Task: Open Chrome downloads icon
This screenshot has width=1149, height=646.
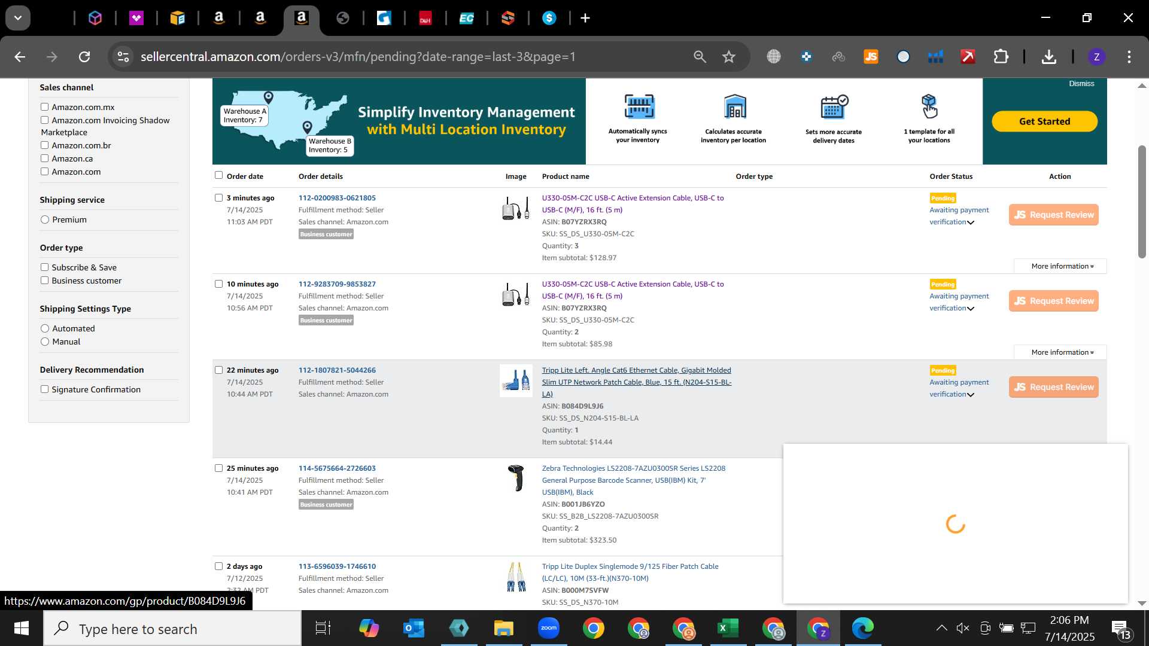Action: click(1048, 57)
